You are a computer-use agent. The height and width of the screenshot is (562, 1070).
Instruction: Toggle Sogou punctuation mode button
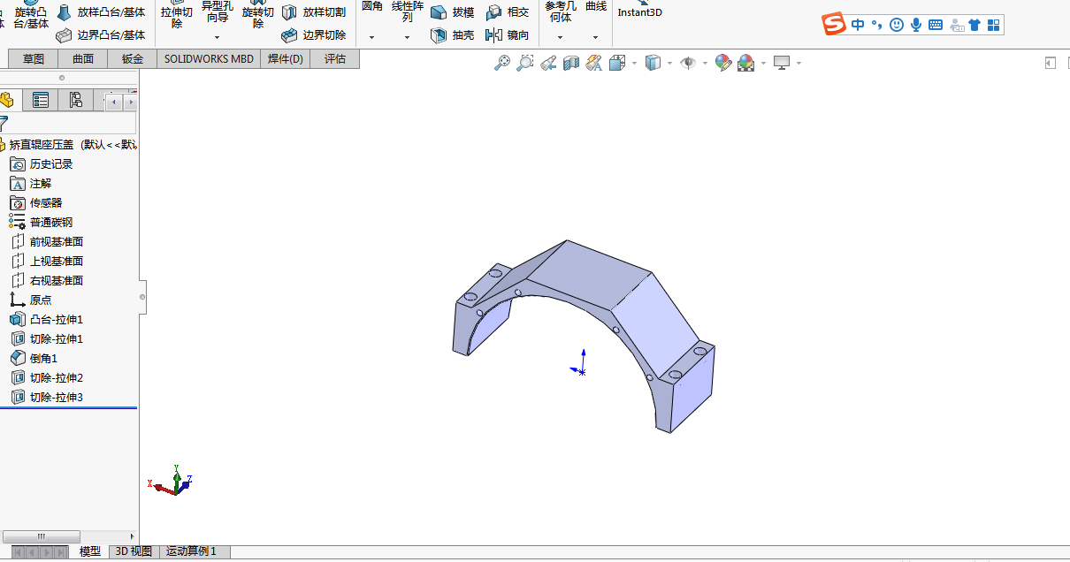coord(876,25)
